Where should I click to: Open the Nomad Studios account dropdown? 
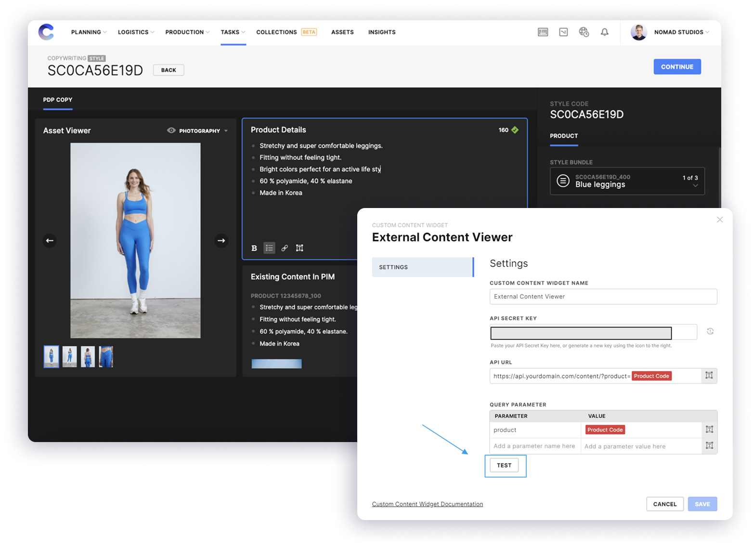pos(681,32)
